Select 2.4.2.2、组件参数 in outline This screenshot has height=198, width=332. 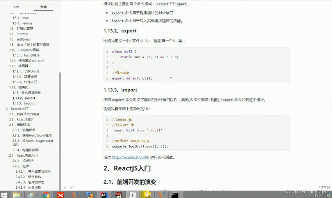29,177
